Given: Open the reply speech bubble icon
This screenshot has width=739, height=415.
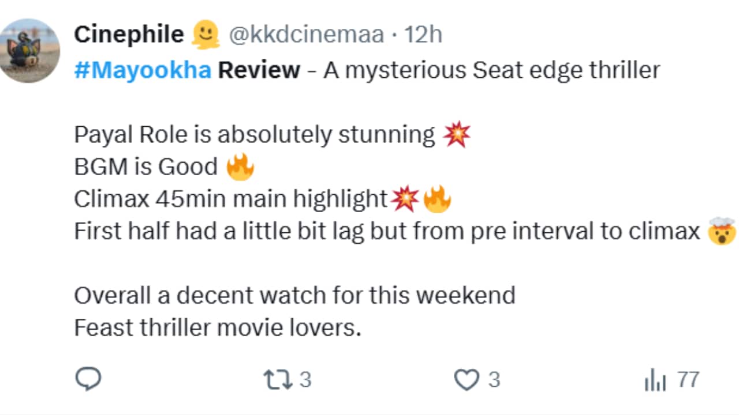Looking at the screenshot, I should pyautogui.click(x=88, y=380).
